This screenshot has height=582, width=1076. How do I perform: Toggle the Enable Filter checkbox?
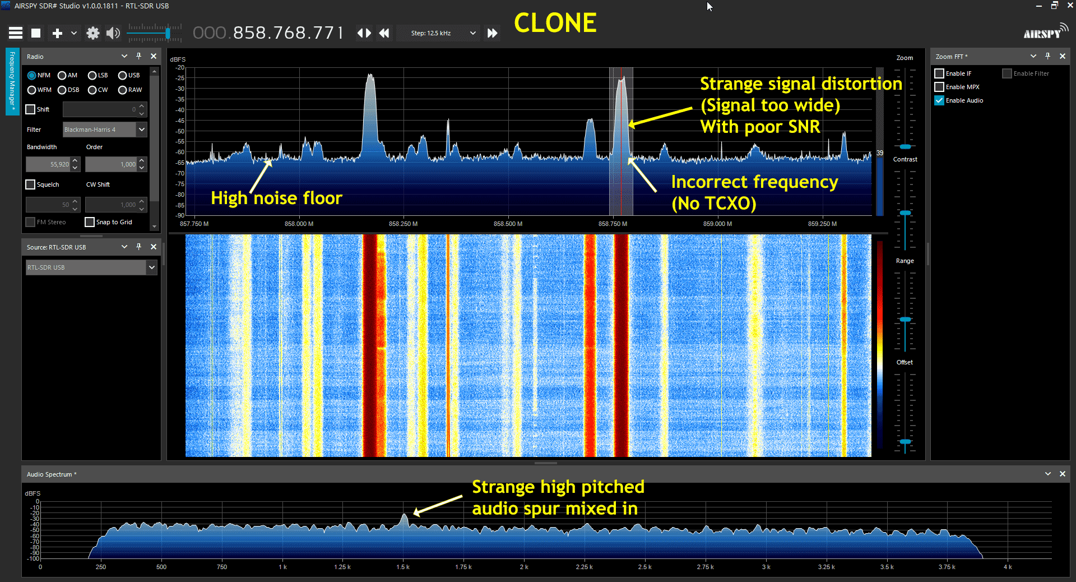coord(1007,73)
